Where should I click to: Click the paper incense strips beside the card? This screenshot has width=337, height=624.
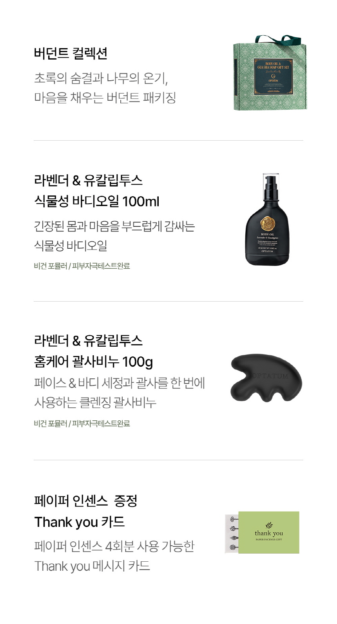click(232, 533)
